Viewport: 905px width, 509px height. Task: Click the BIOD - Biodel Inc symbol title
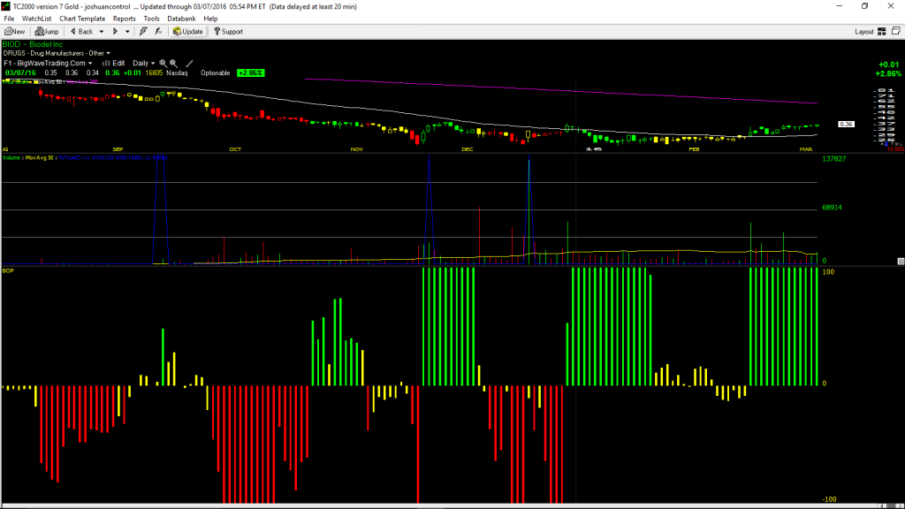33,44
